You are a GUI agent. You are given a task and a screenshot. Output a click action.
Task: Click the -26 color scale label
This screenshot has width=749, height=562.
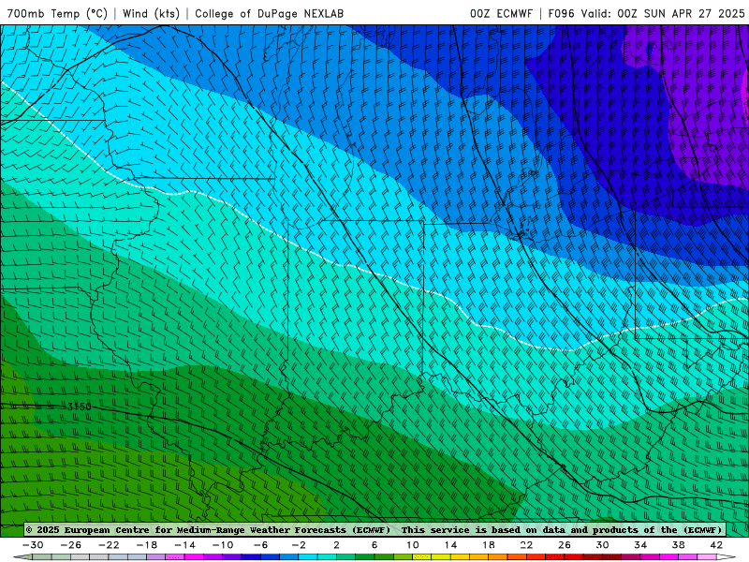[71, 545]
